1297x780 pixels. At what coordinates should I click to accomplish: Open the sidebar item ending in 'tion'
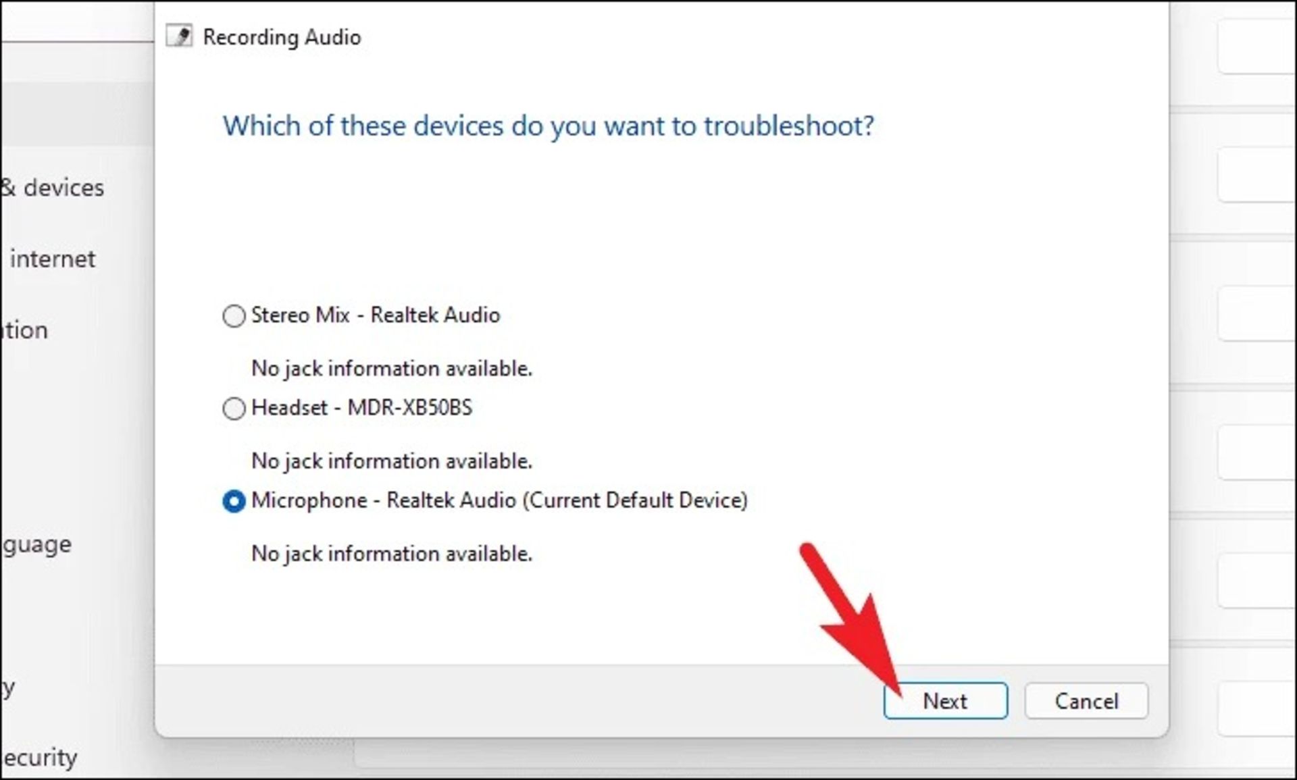pyautogui.click(x=26, y=331)
